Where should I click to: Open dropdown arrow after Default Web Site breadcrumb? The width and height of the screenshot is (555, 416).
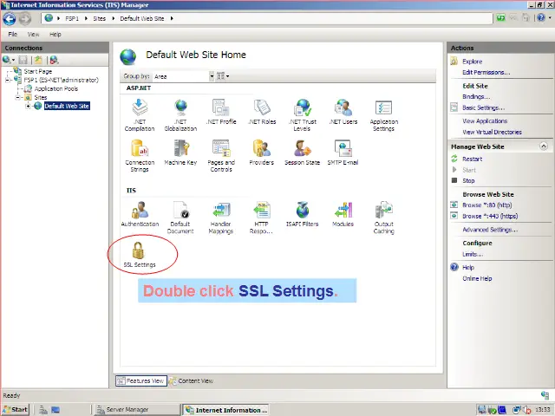click(x=172, y=18)
